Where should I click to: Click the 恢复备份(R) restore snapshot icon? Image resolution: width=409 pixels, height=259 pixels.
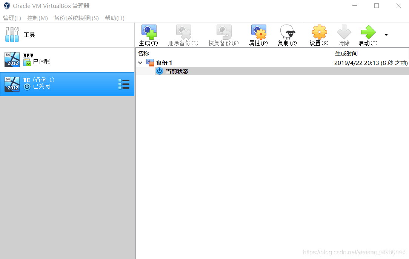(x=224, y=32)
